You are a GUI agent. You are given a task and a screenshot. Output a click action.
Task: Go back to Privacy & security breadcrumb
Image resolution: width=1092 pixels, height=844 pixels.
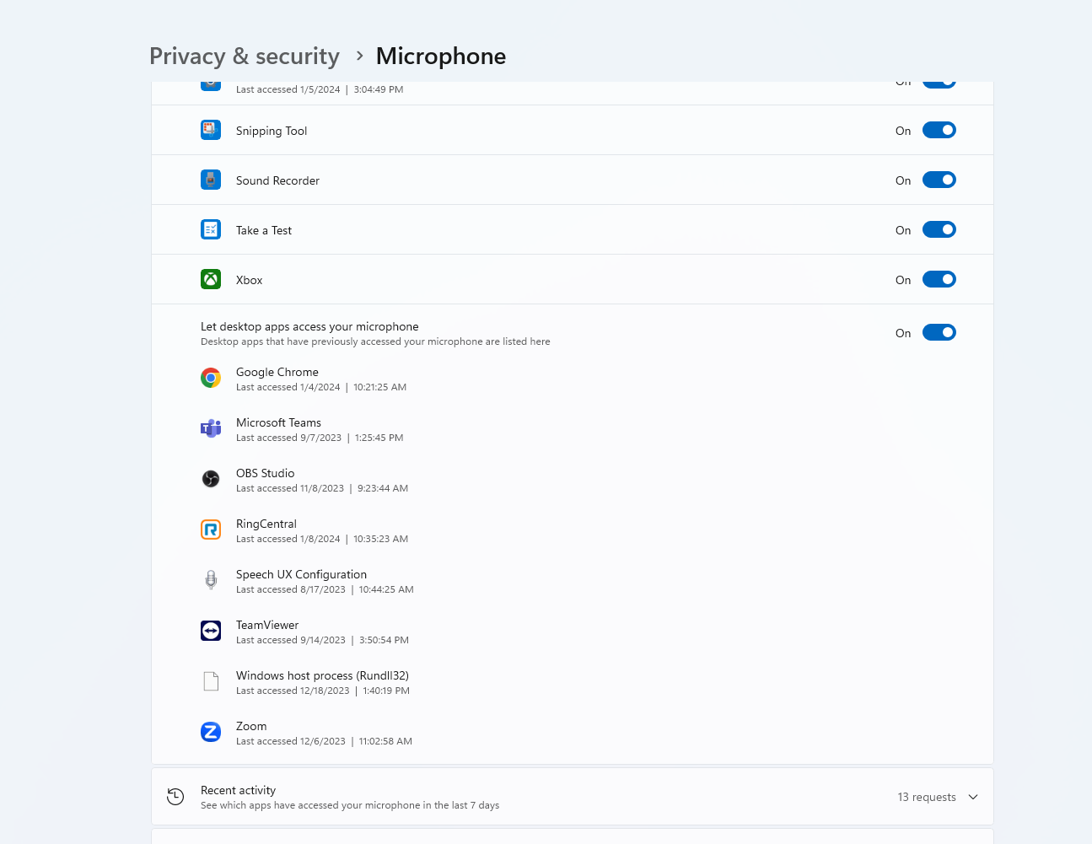(245, 56)
